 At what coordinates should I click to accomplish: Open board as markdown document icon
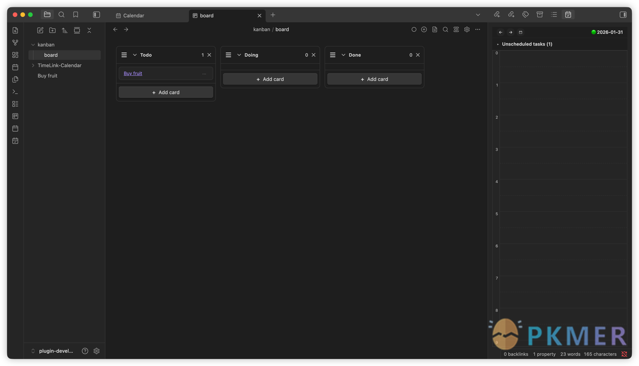(435, 30)
